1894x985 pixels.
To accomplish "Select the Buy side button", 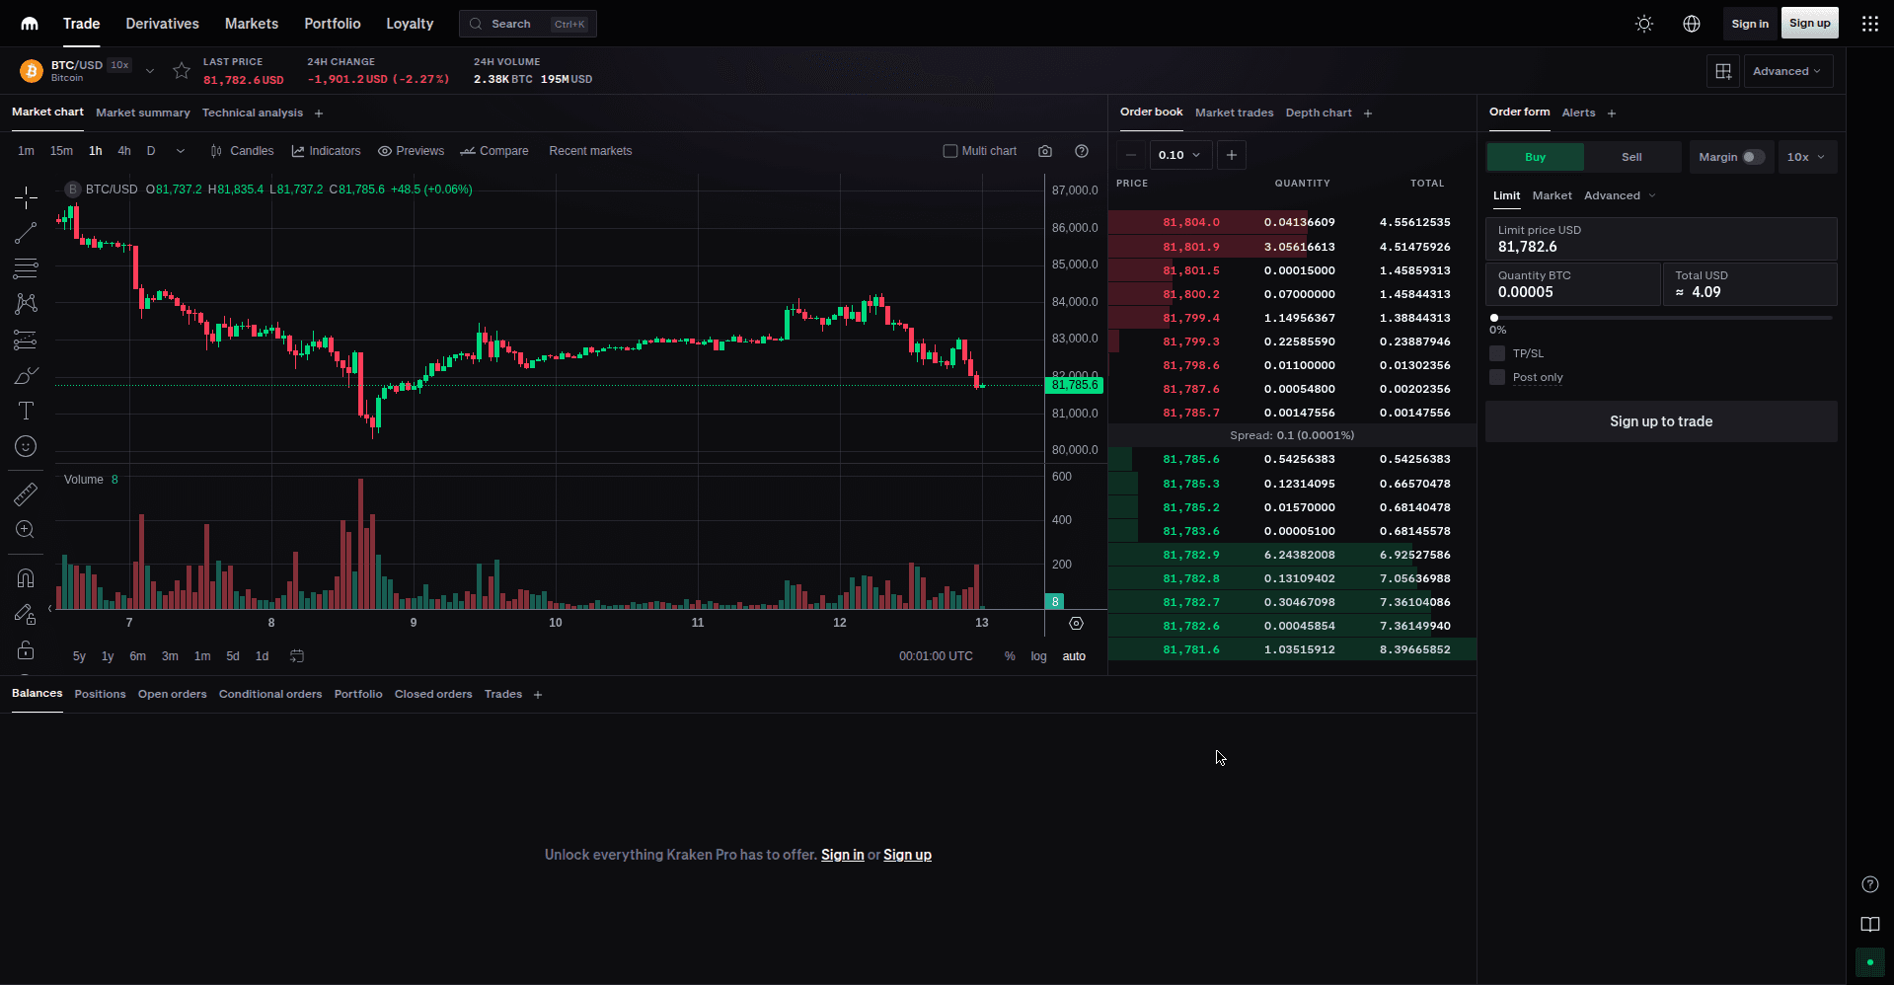I will point(1535,157).
